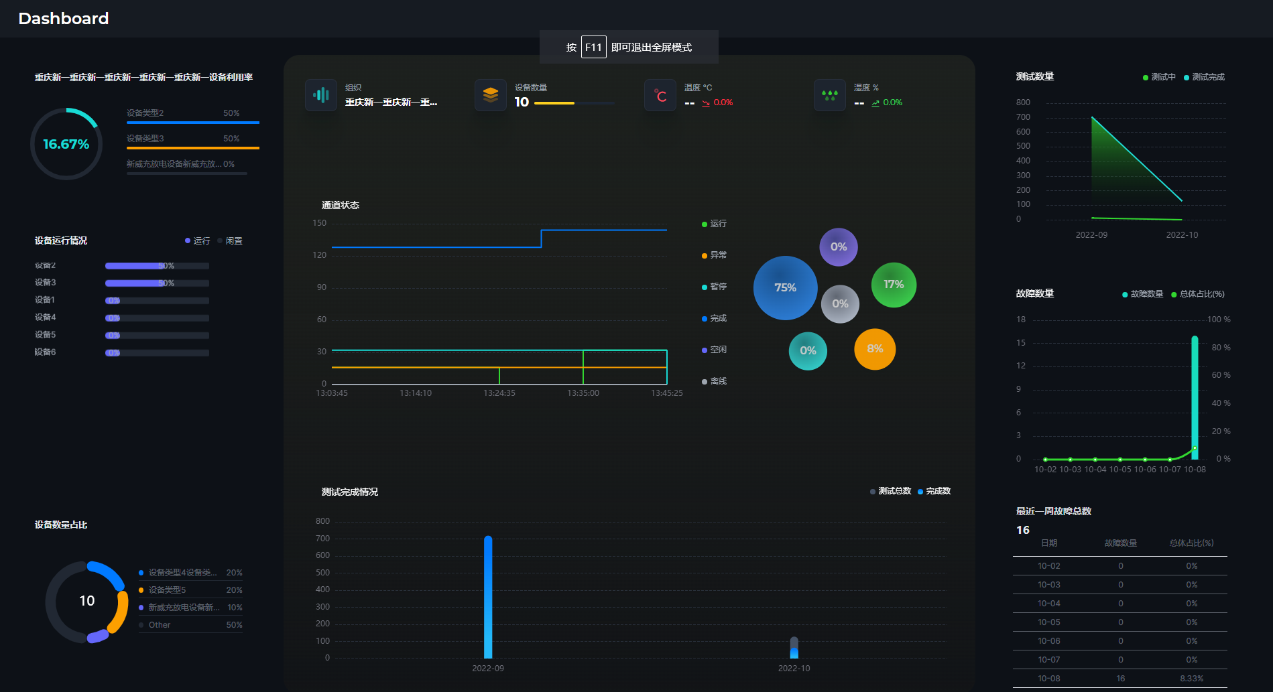Toggle 空闲 legend in 通道状态 chart

pyautogui.click(x=715, y=350)
